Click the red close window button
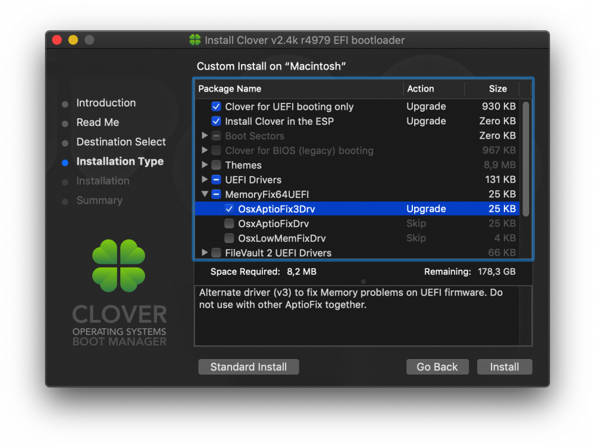This screenshot has height=447, width=595. click(x=57, y=40)
